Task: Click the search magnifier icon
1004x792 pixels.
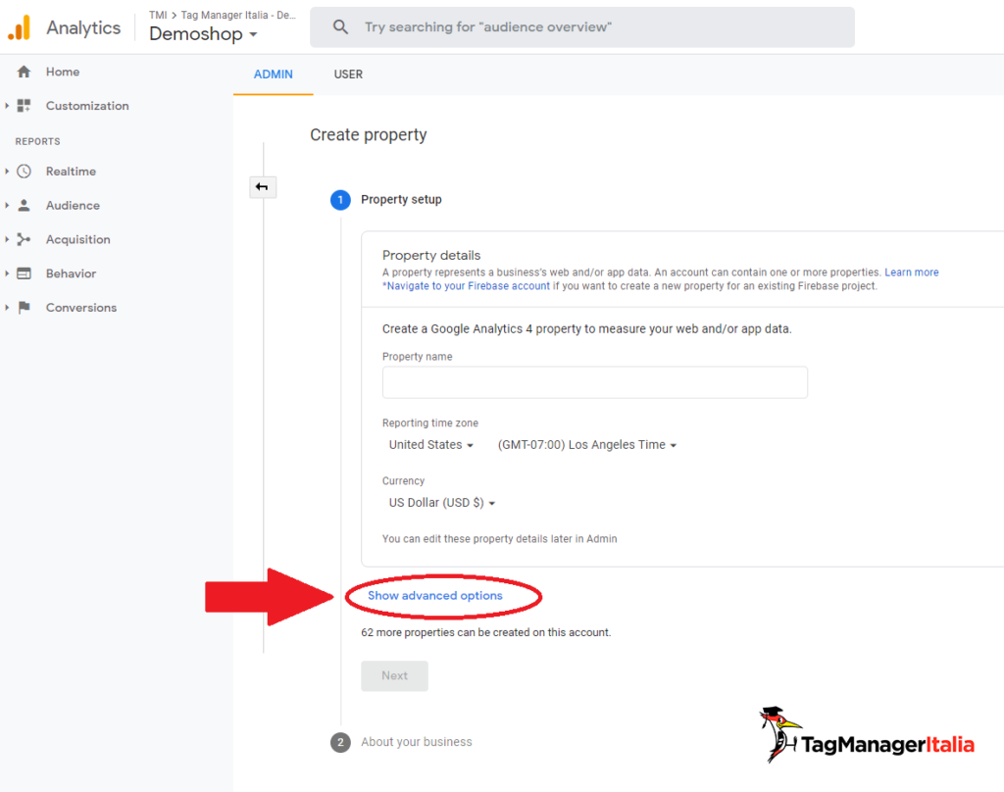Action: point(340,27)
